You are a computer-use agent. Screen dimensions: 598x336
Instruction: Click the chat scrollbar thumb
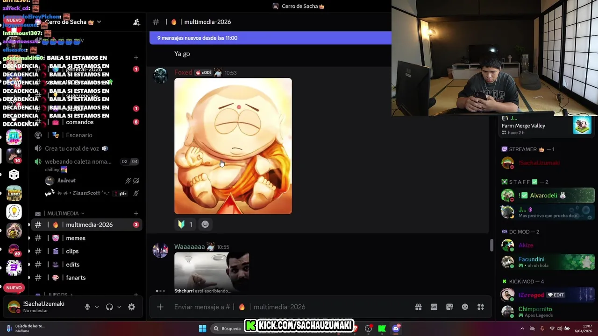click(x=491, y=245)
